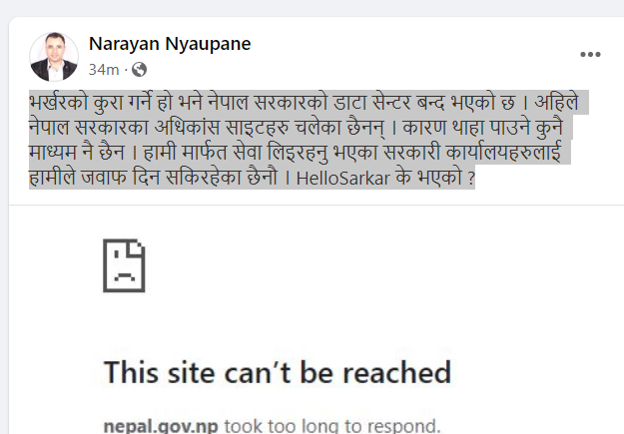Click the nepal.gov.np domain text
The width and height of the screenshot is (624, 434).
(161, 426)
